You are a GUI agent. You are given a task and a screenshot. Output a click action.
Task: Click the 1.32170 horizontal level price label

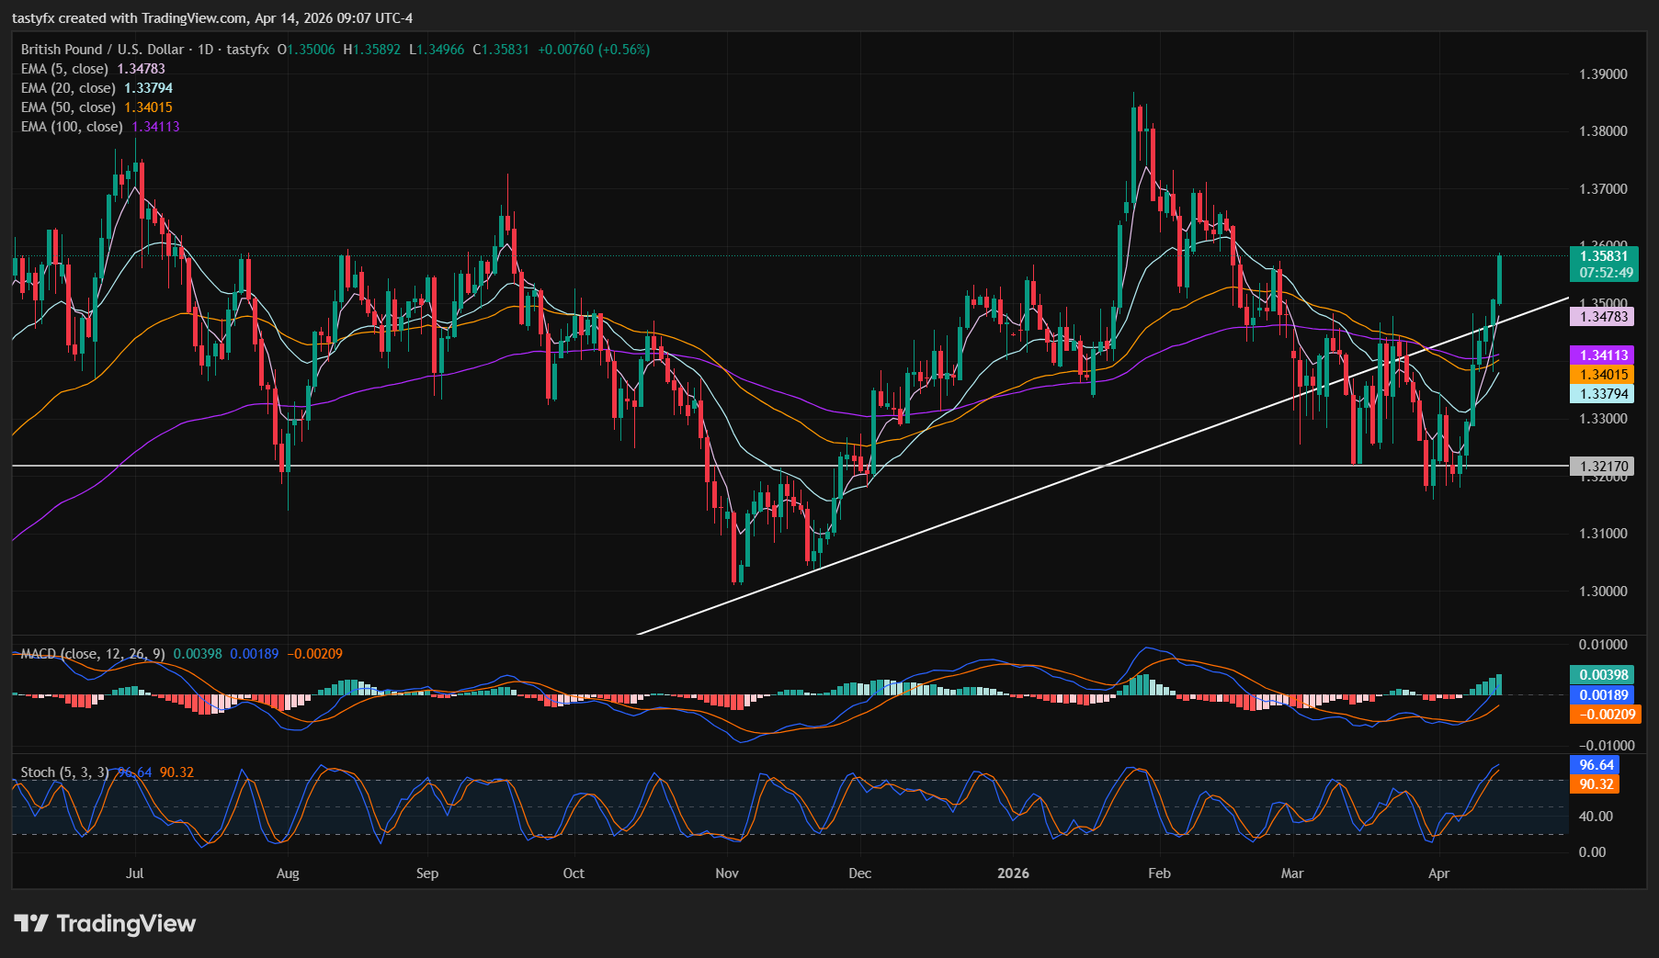pos(1603,466)
